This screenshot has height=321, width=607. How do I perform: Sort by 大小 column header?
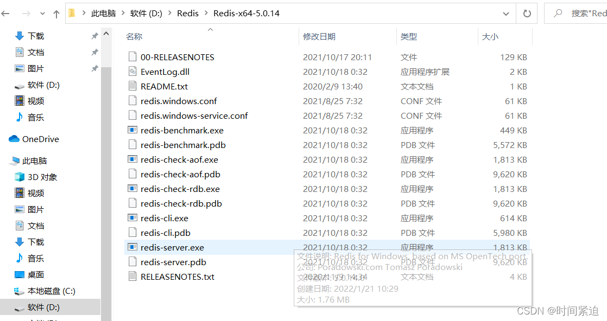click(490, 36)
